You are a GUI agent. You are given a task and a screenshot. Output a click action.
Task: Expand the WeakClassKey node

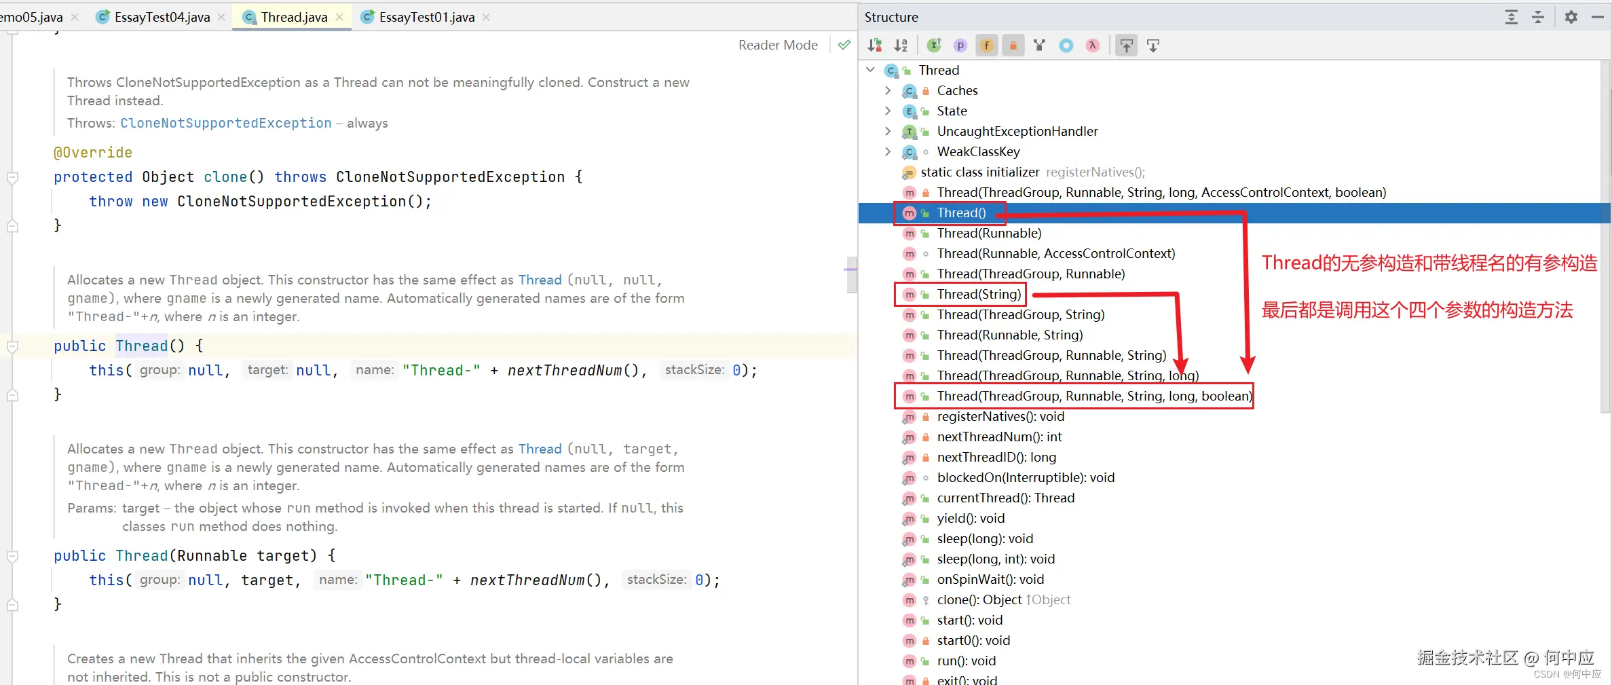(888, 151)
